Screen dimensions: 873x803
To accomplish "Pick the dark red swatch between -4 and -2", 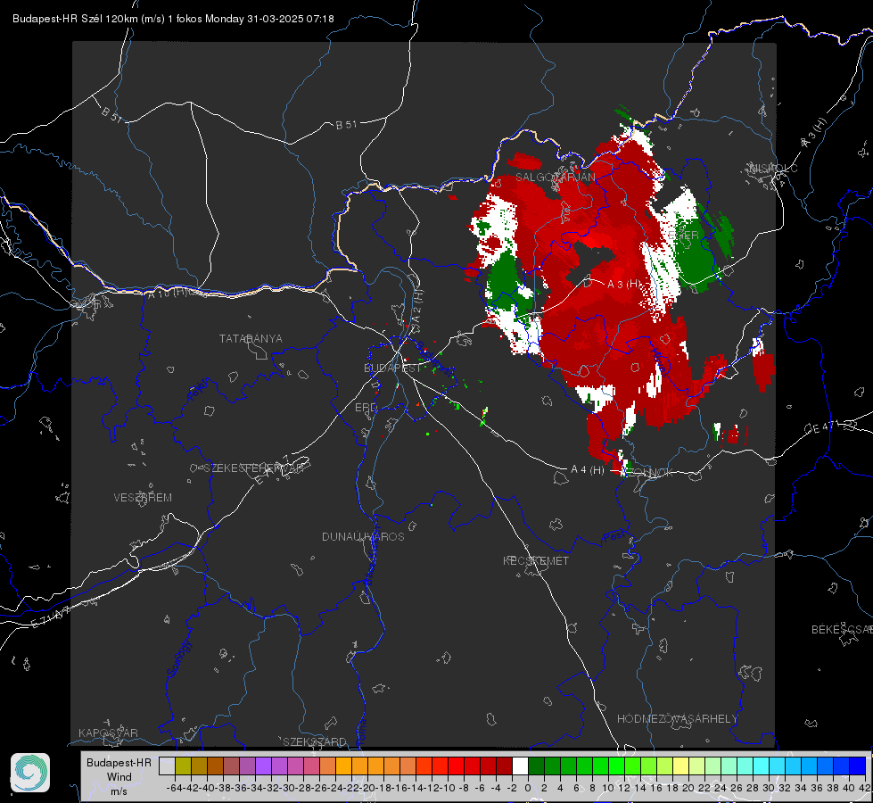I will (504, 766).
